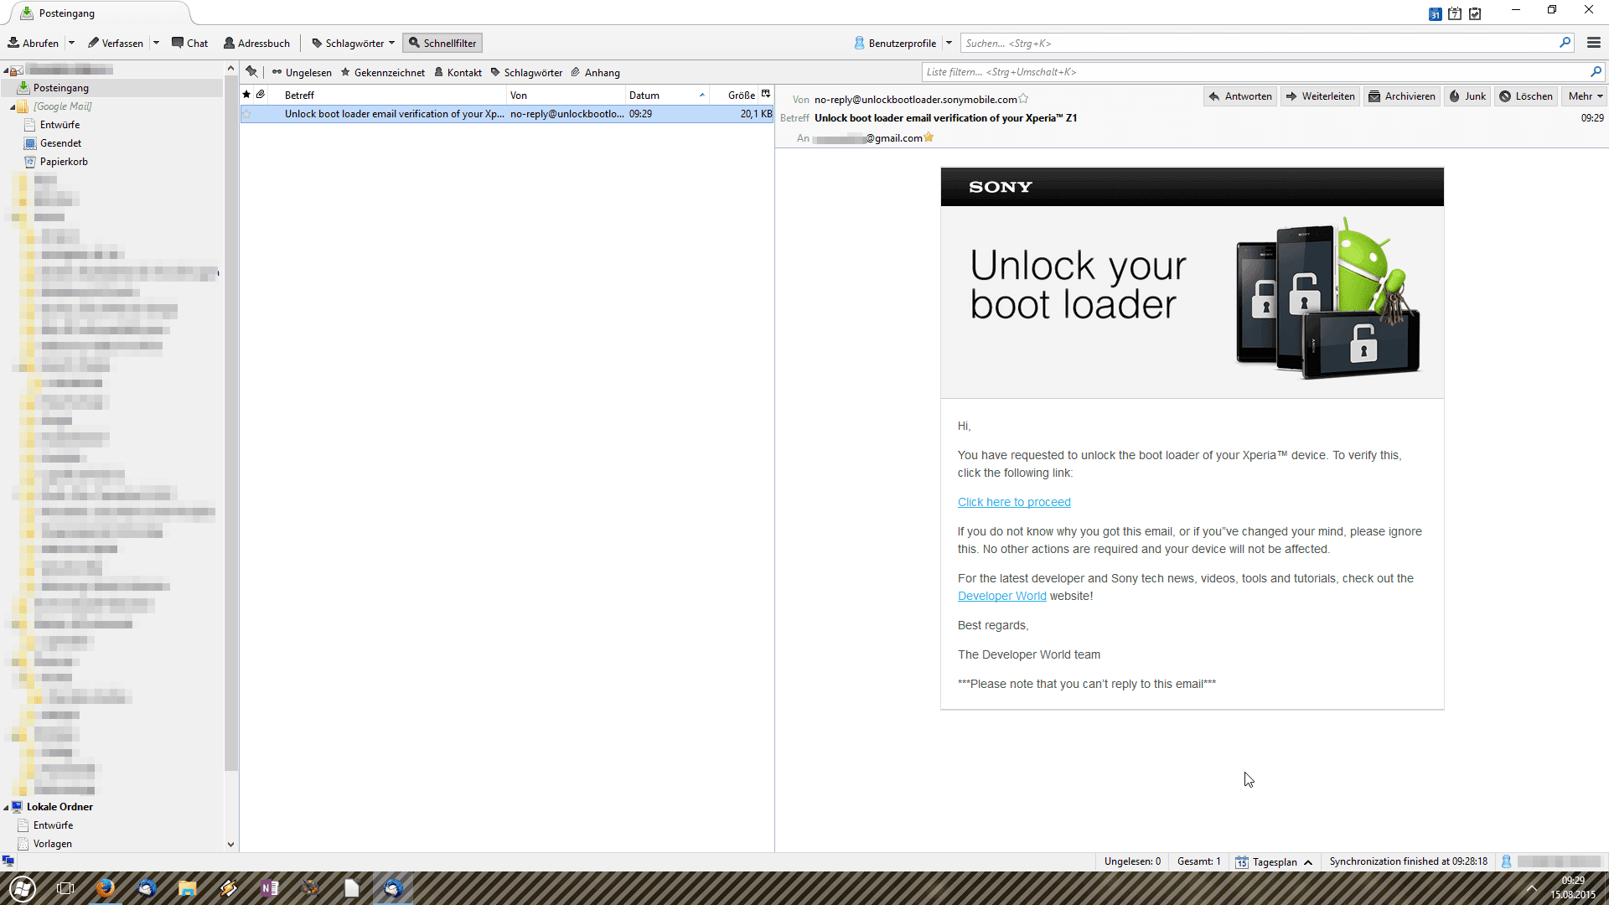
Task: Click the Abrufen (get mail) button
Action: pyautogui.click(x=34, y=43)
